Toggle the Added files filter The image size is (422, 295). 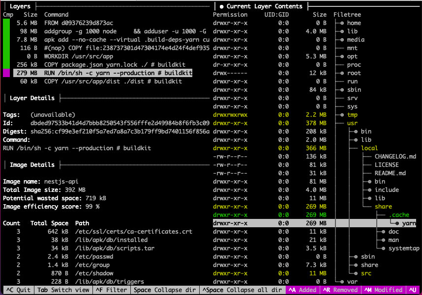303,290
